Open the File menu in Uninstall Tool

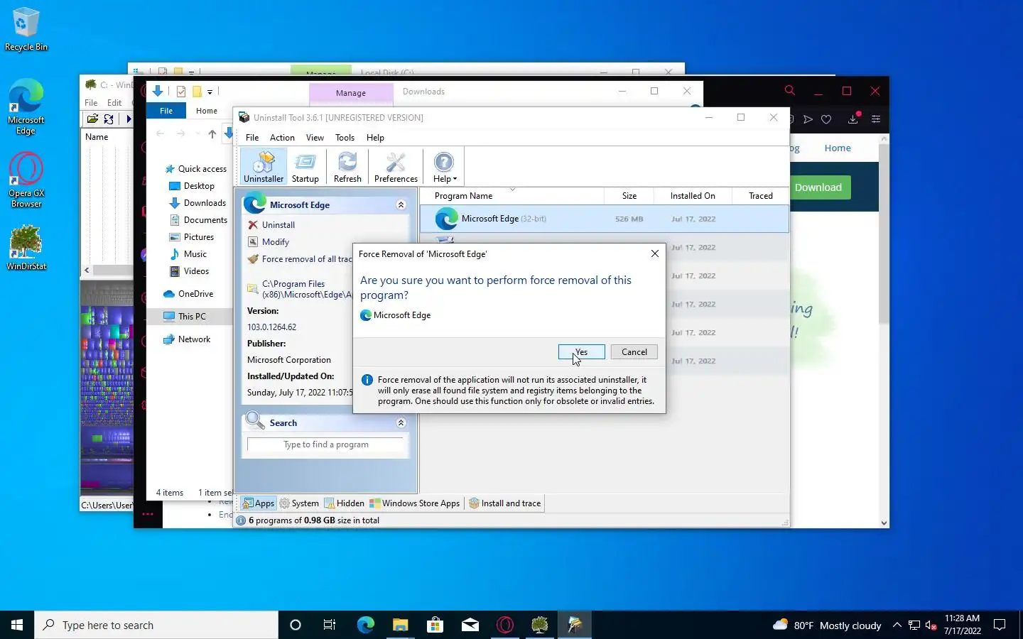[252, 138]
